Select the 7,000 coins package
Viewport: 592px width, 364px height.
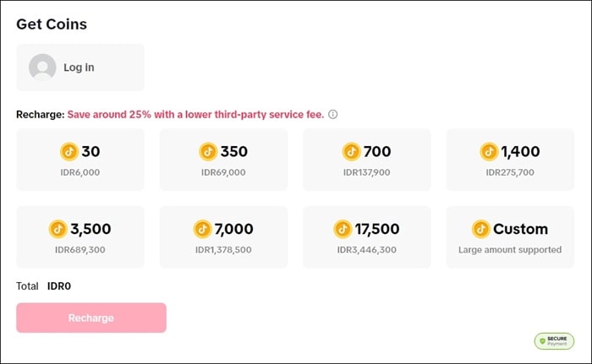223,237
